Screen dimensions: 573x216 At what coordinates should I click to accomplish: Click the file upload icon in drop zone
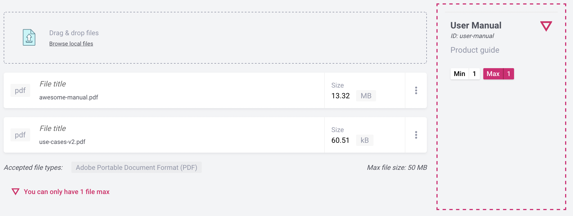point(29,37)
